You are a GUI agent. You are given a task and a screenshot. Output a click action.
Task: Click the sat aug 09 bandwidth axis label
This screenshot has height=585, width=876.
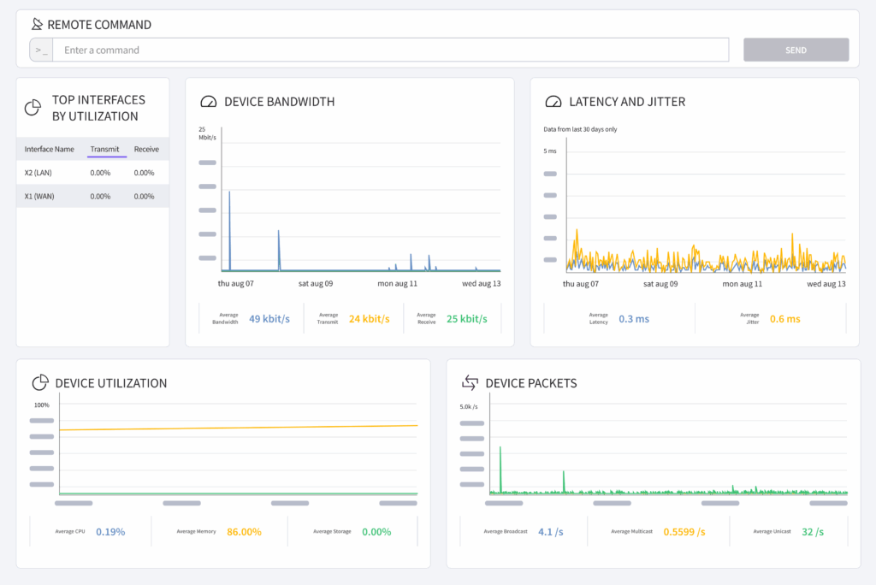click(316, 283)
